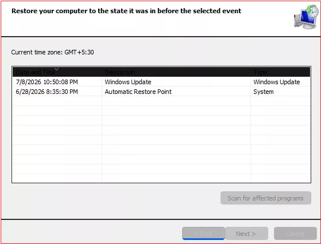Cancel the System Restore wizard

click(295, 233)
